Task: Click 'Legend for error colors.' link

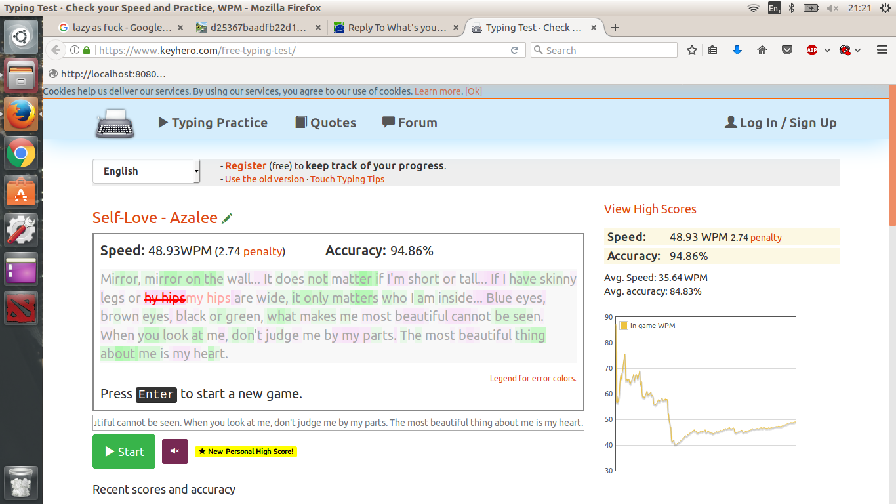Action: [533, 379]
